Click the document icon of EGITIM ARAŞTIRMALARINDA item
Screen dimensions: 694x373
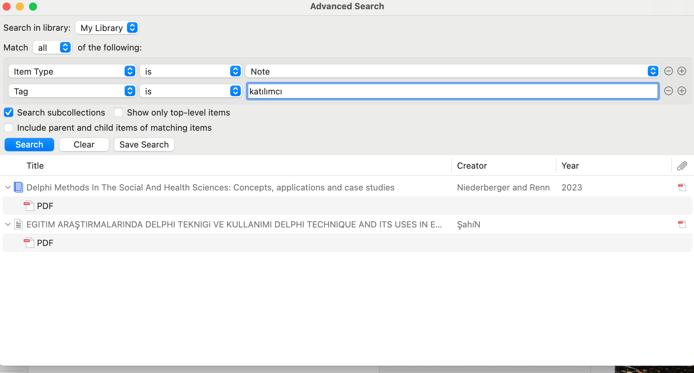pyautogui.click(x=18, y=224)
